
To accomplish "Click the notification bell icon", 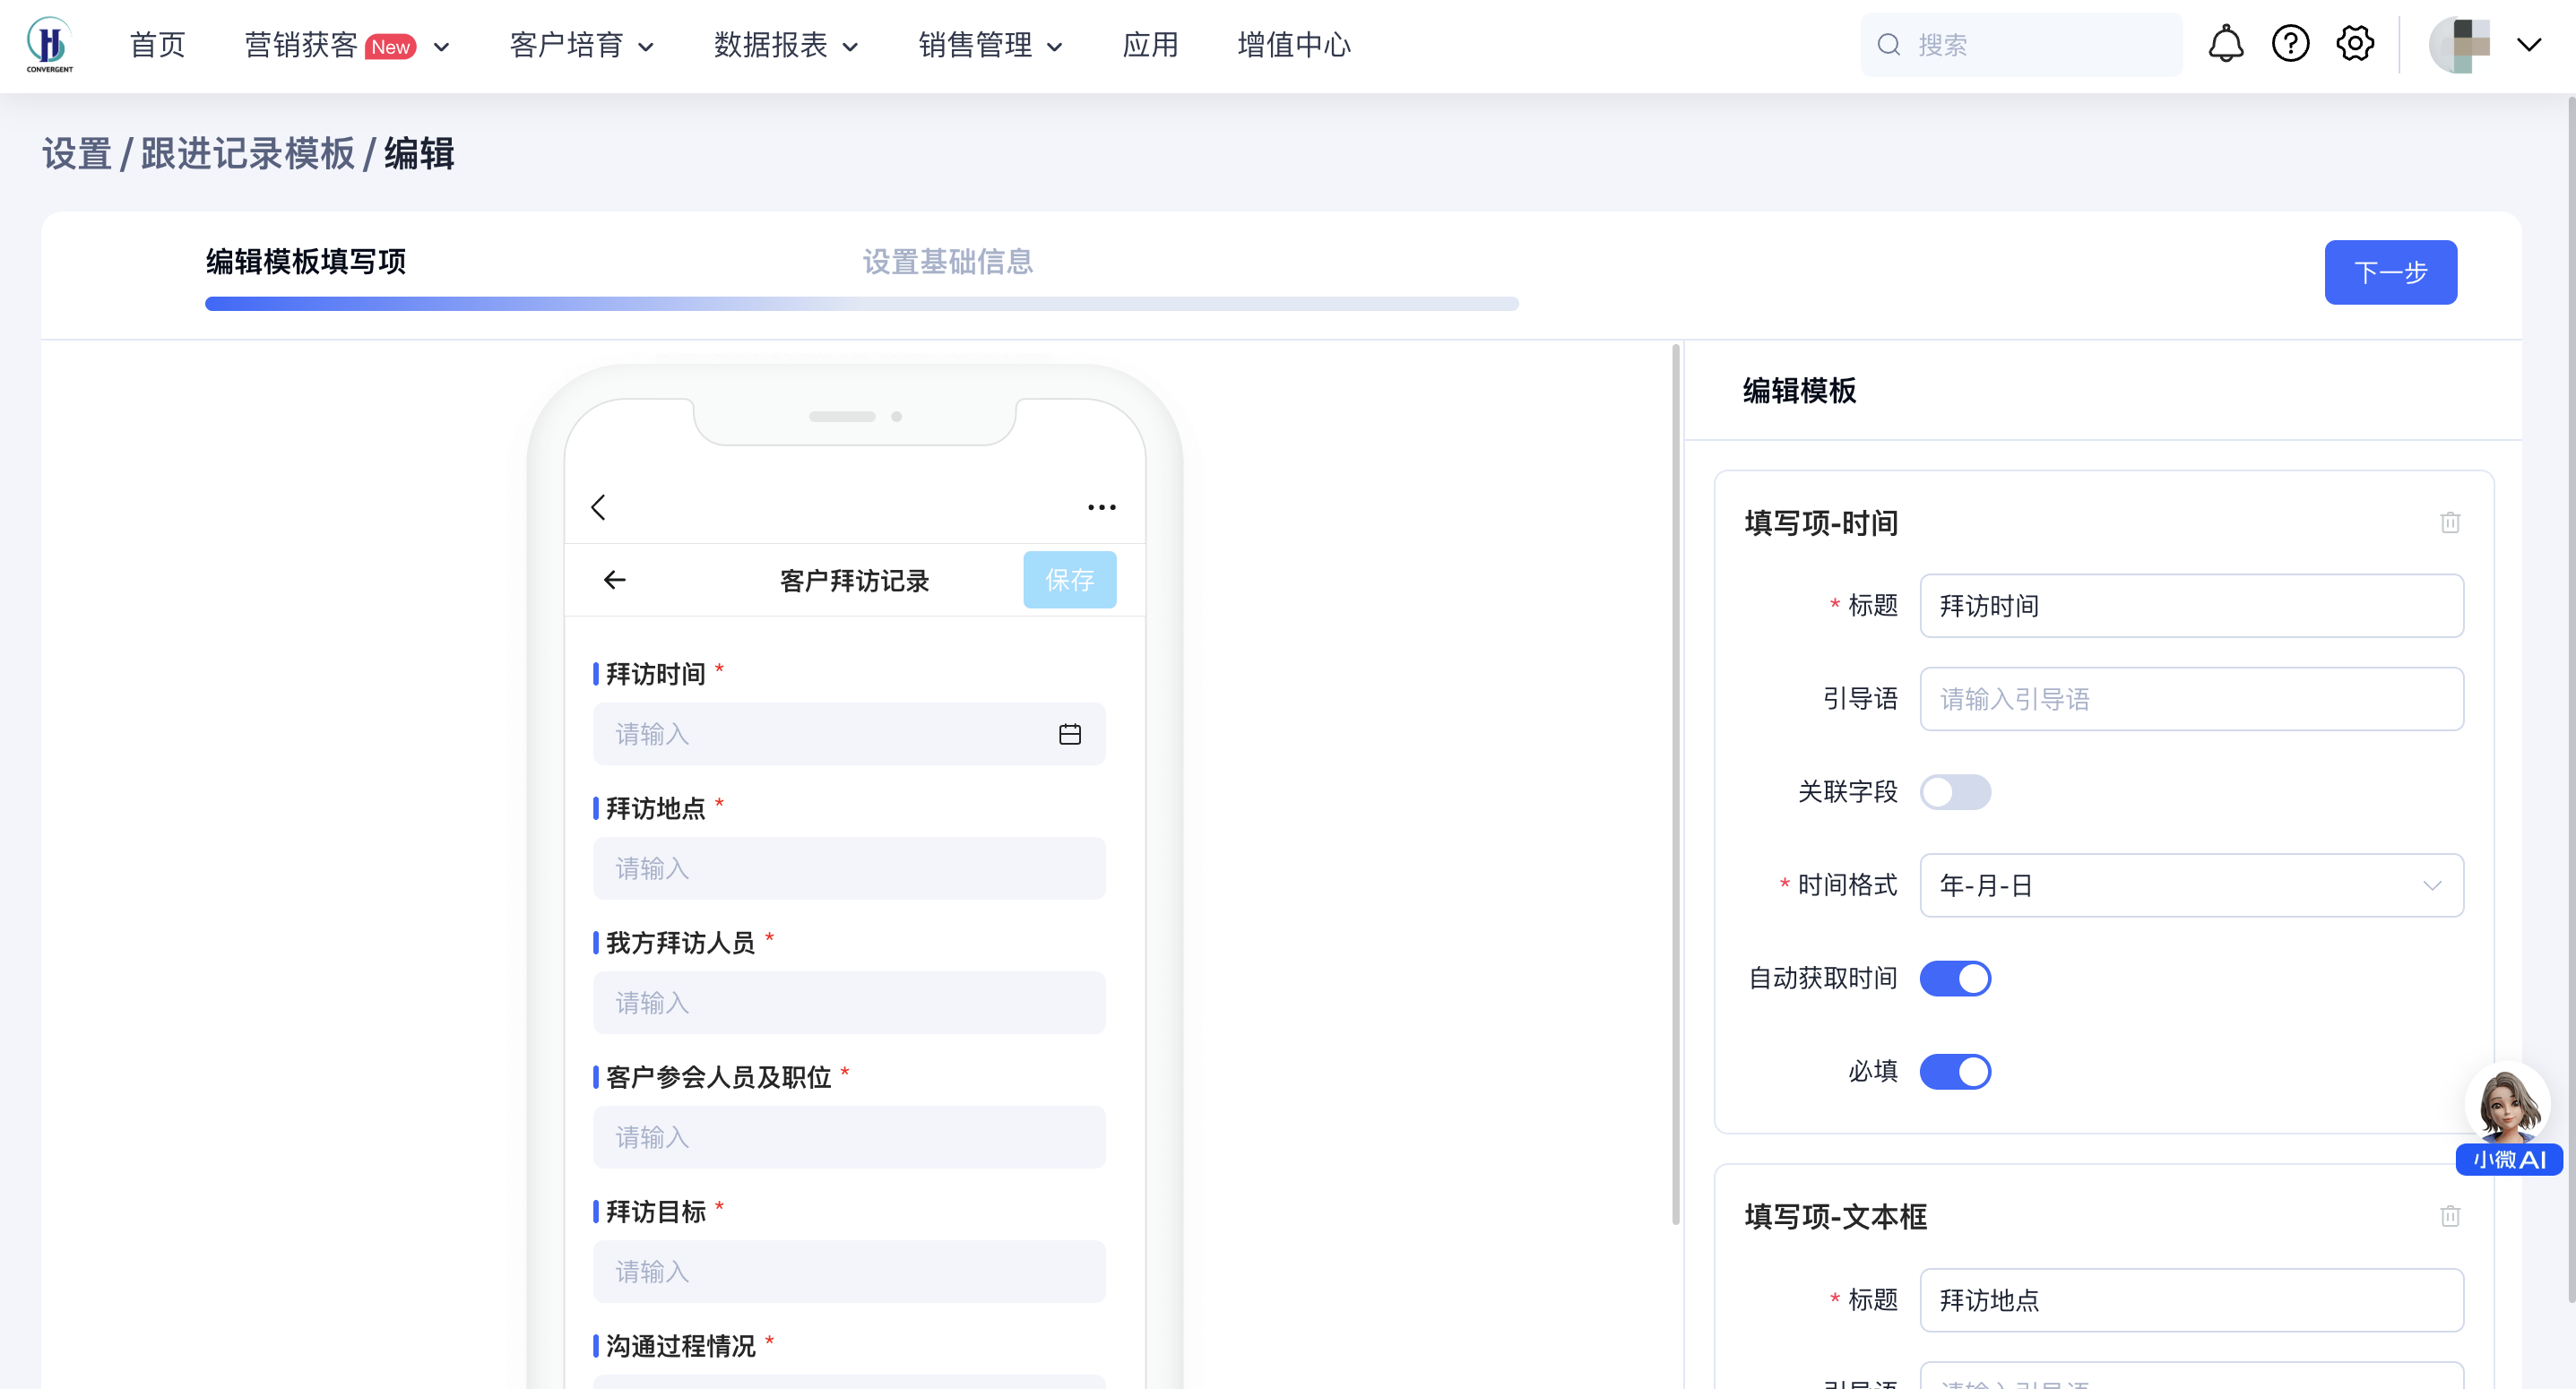I will (2225, 44).
